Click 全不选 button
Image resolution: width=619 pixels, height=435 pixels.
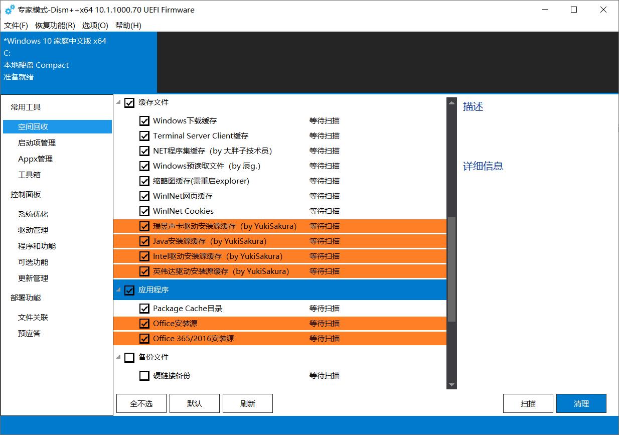click(141, 403)
